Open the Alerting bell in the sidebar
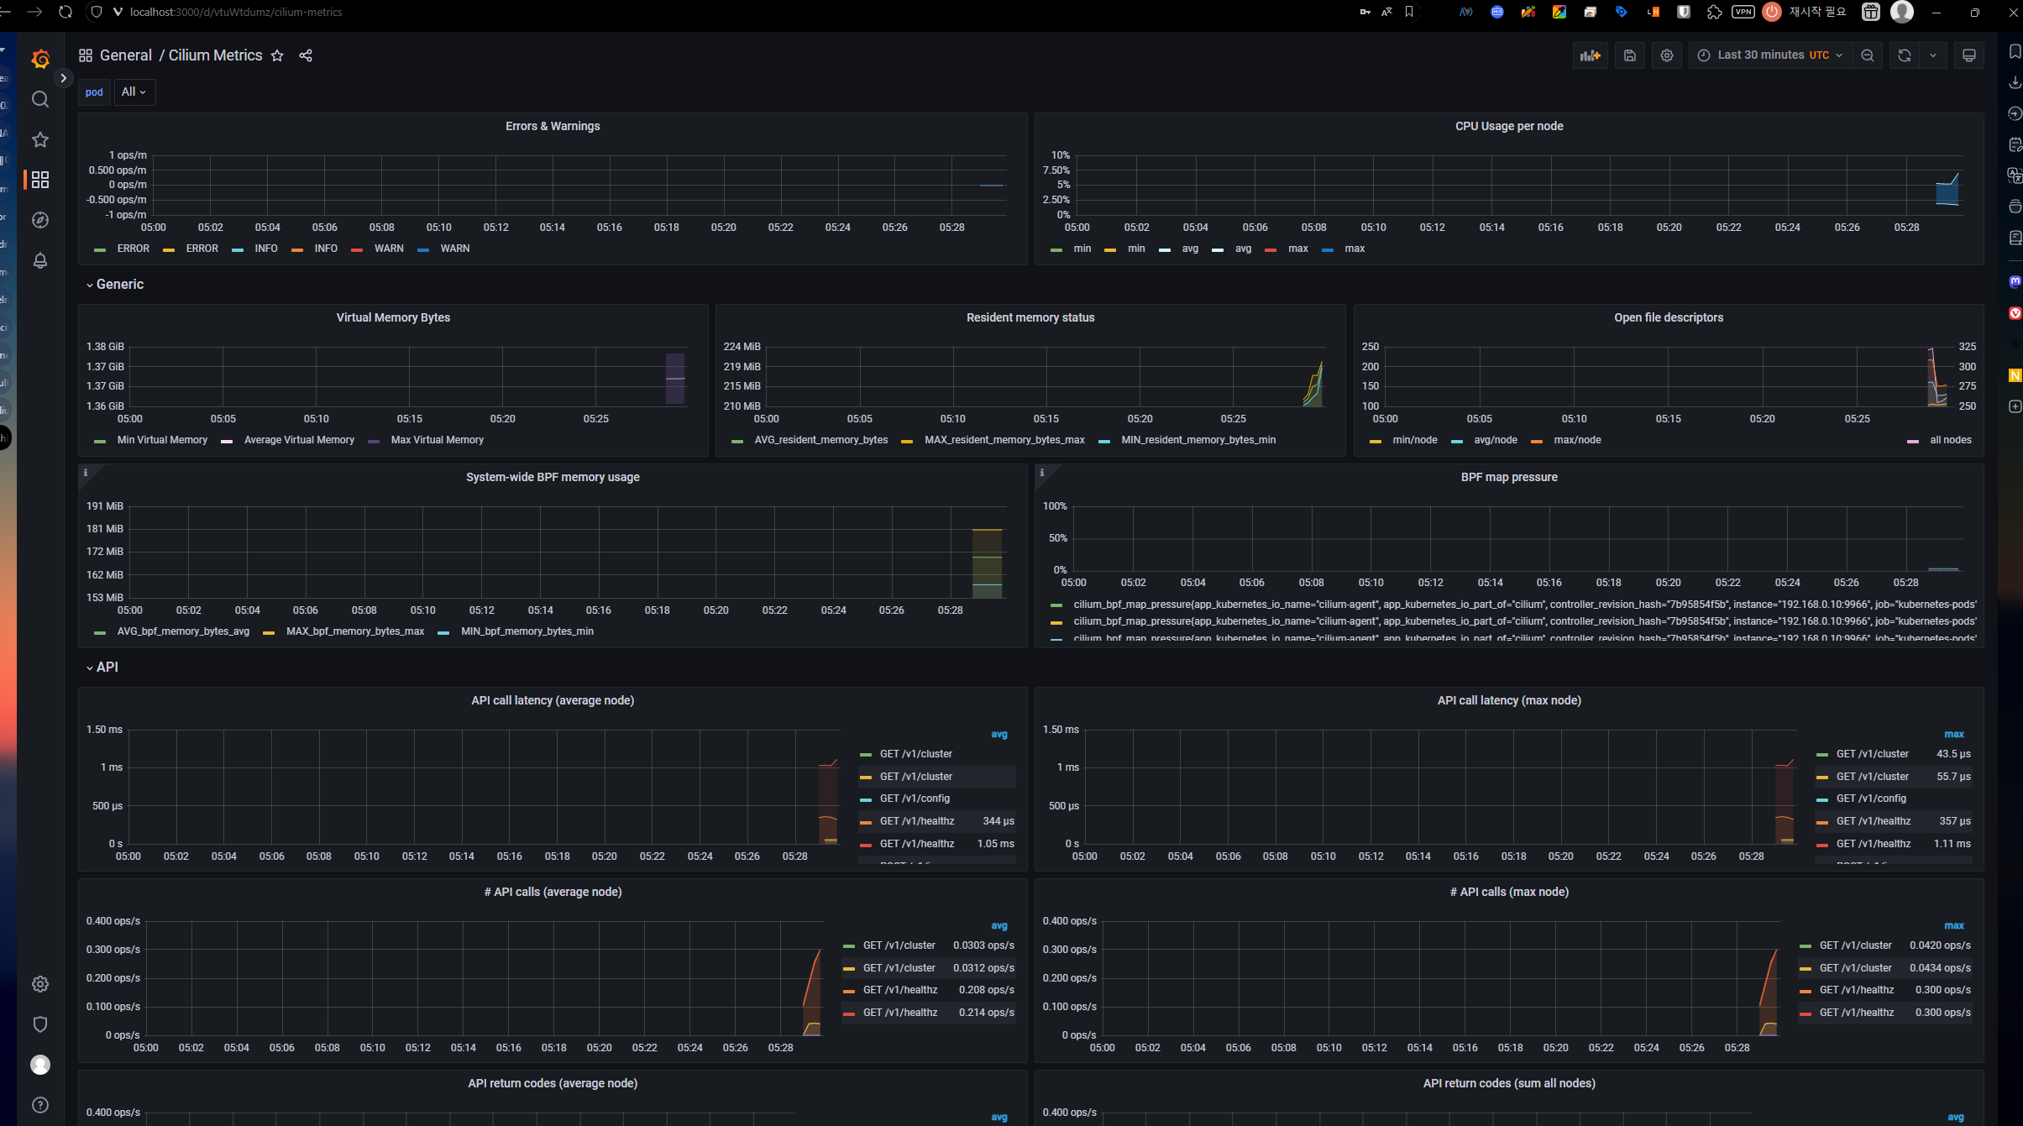The width and height of the screenshot is (2023, 1126). coord(39,261)
